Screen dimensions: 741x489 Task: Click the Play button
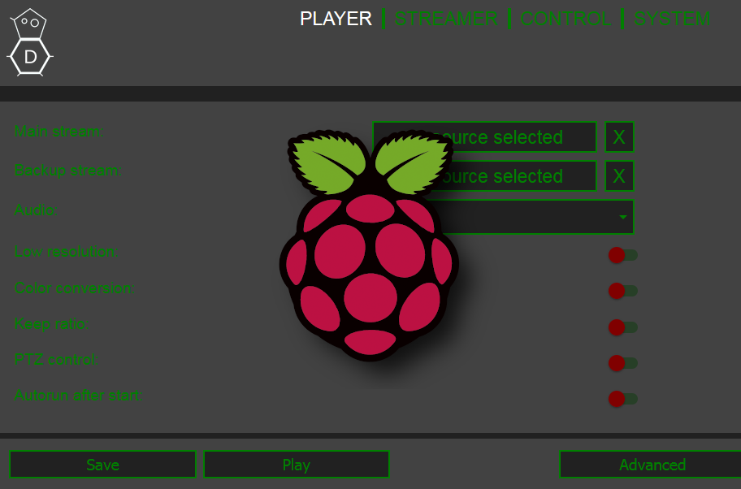click(x=296, y=465)
